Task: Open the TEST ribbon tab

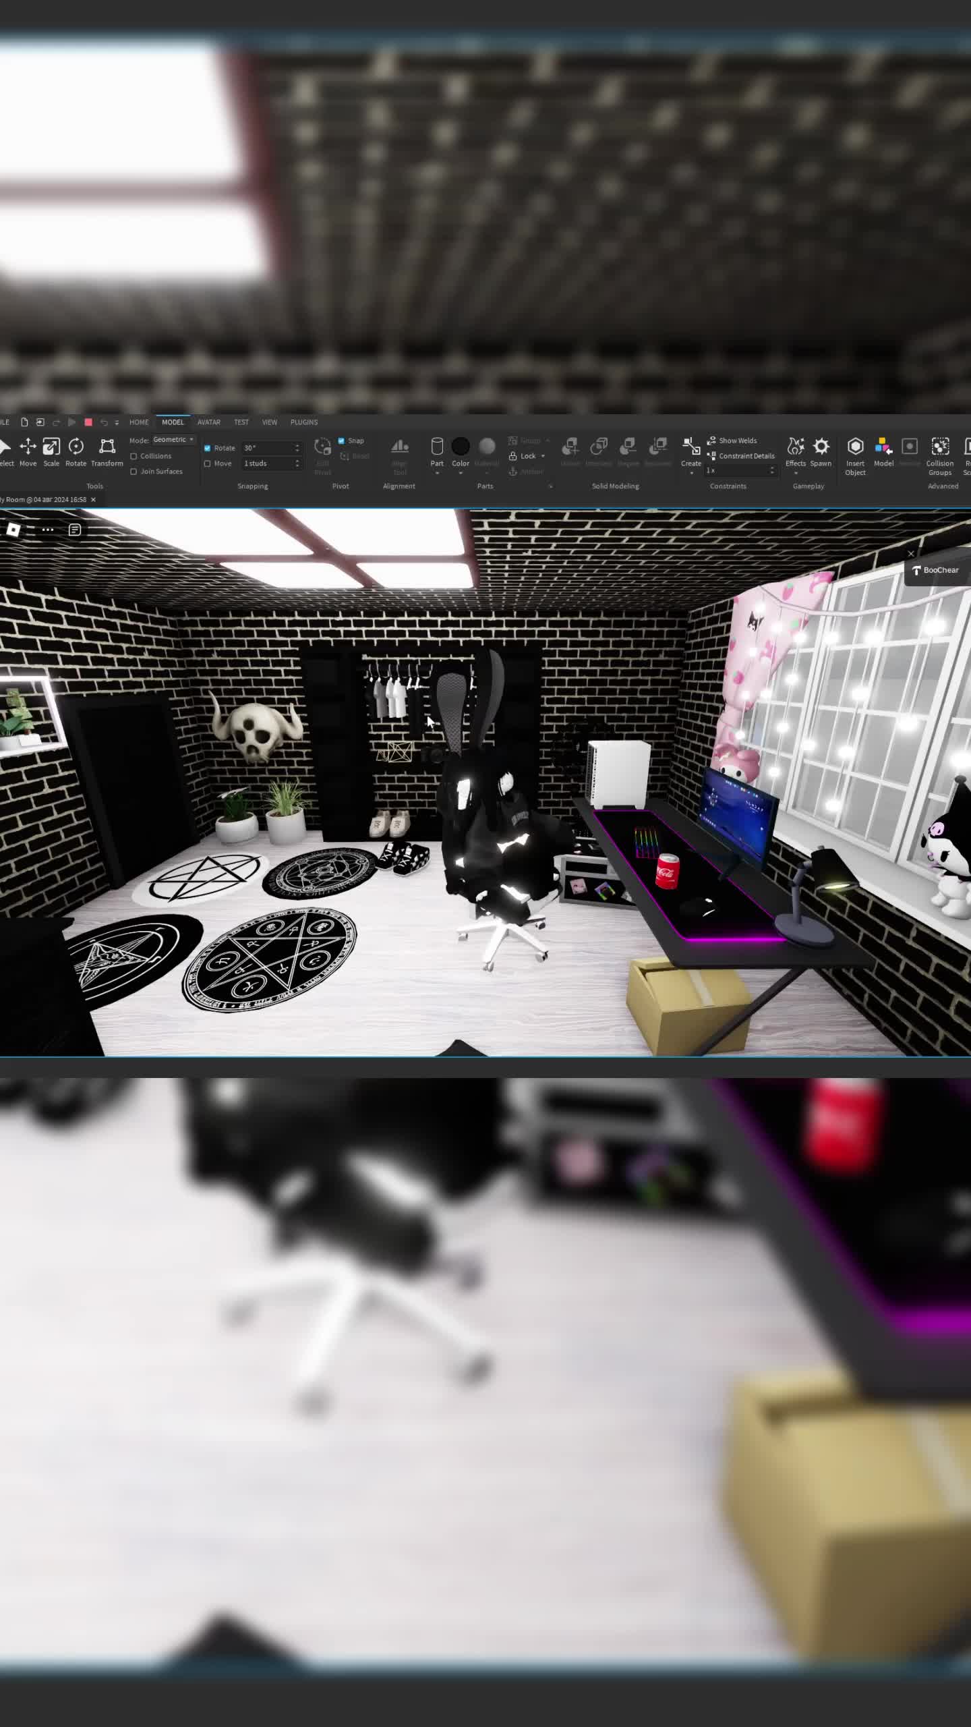Action: tap(241, 422)
